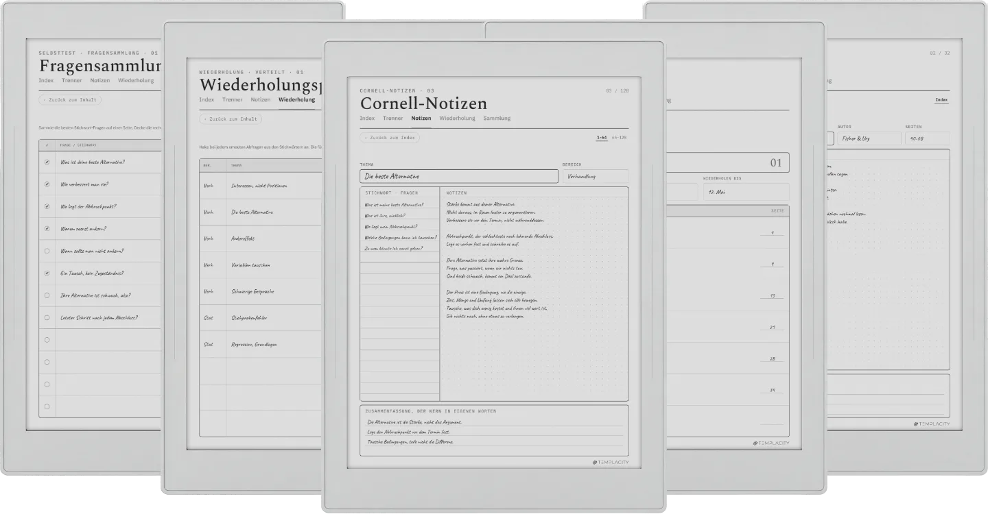
Task: Mark "Letzter Schritt nach jedem Abschluss?" as done
Action: click(x=47, y=317)
